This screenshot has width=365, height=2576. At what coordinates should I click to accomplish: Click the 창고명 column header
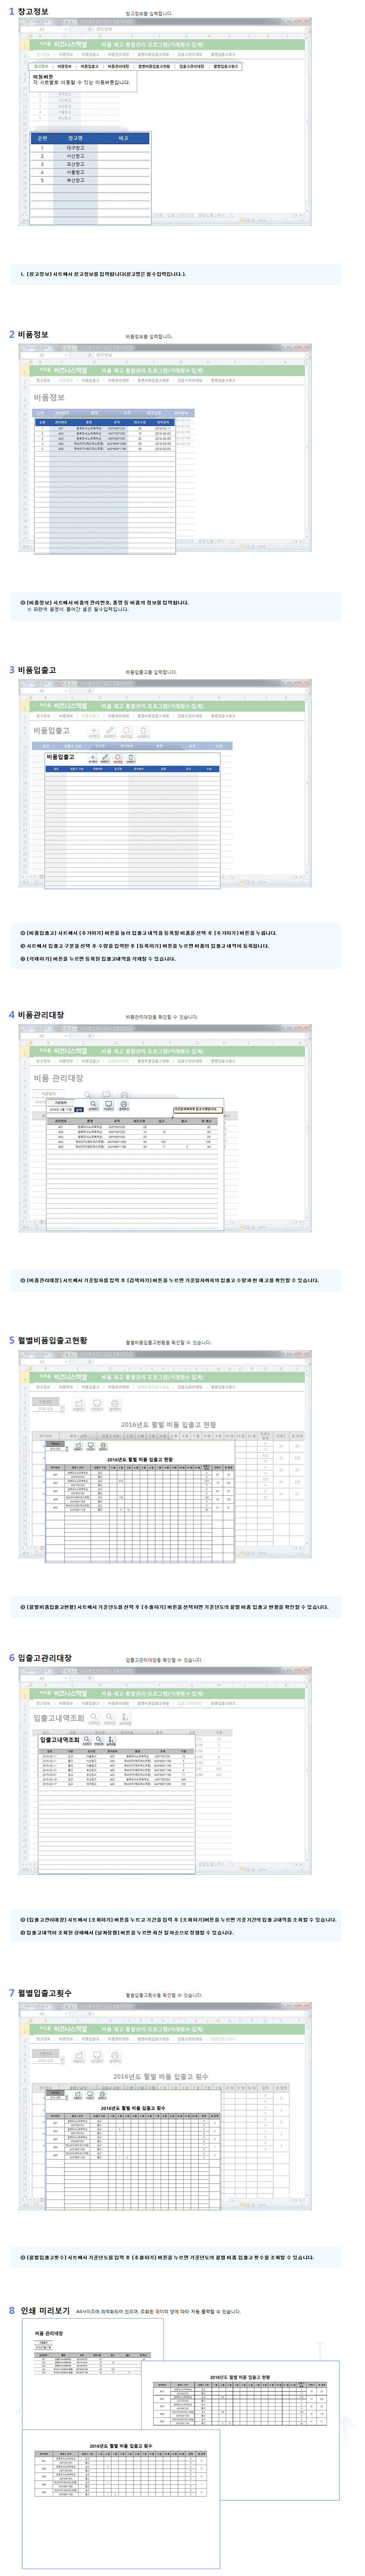(x=75, y=138)
